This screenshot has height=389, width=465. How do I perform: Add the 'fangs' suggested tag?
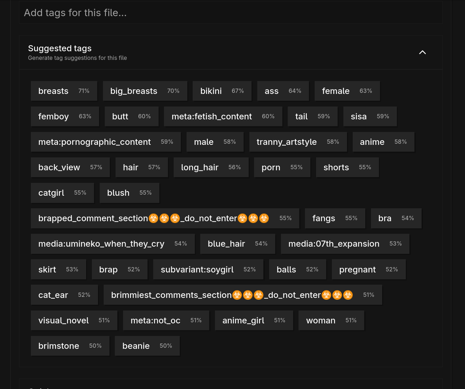point(335,218)
